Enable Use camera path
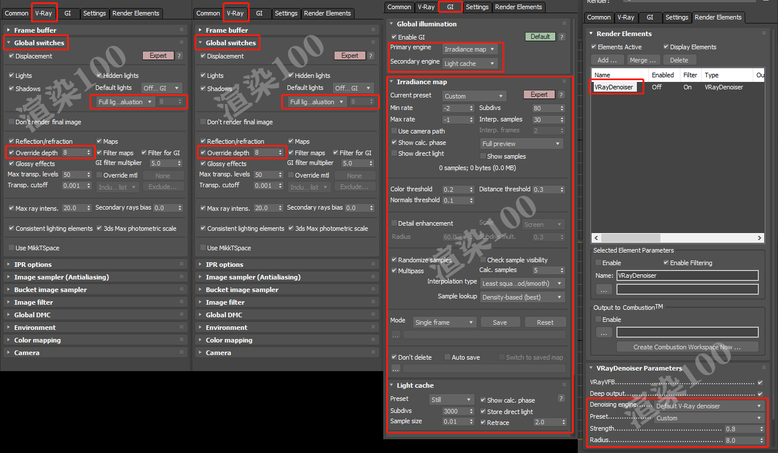The width and height of the screenshot is (778, 453). tap(394, 131)
